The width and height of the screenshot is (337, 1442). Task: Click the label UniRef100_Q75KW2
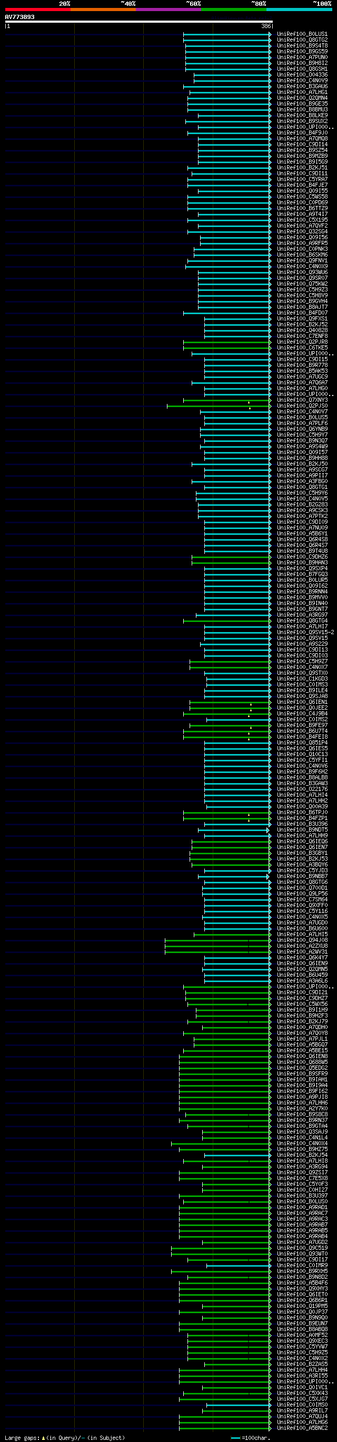coord(302,284)
